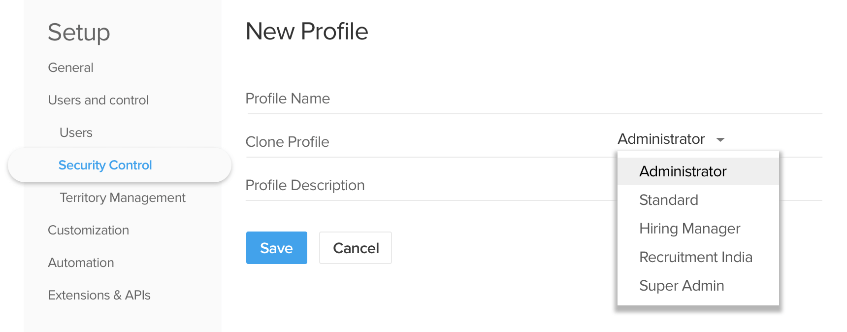Select Administrator in the dropdown list
Image resolution: width=847 pixels, height=332 pixels.
coord(683,171)
